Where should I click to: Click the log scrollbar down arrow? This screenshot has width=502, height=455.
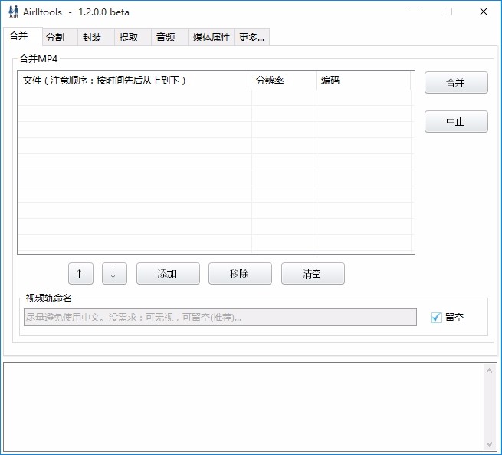(x=489, y=444)
